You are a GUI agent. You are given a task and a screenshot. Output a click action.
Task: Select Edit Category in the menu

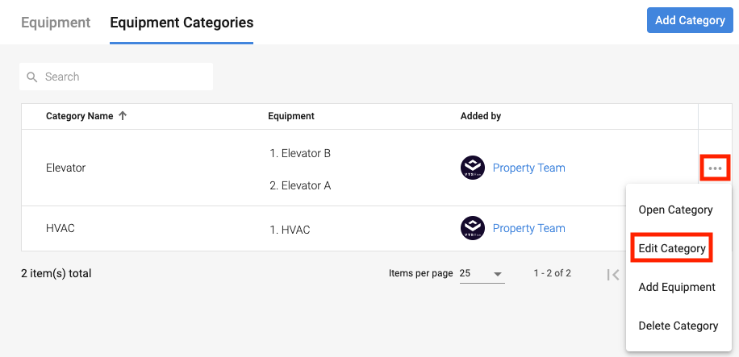pyautogui.click(x=672, y=248)
